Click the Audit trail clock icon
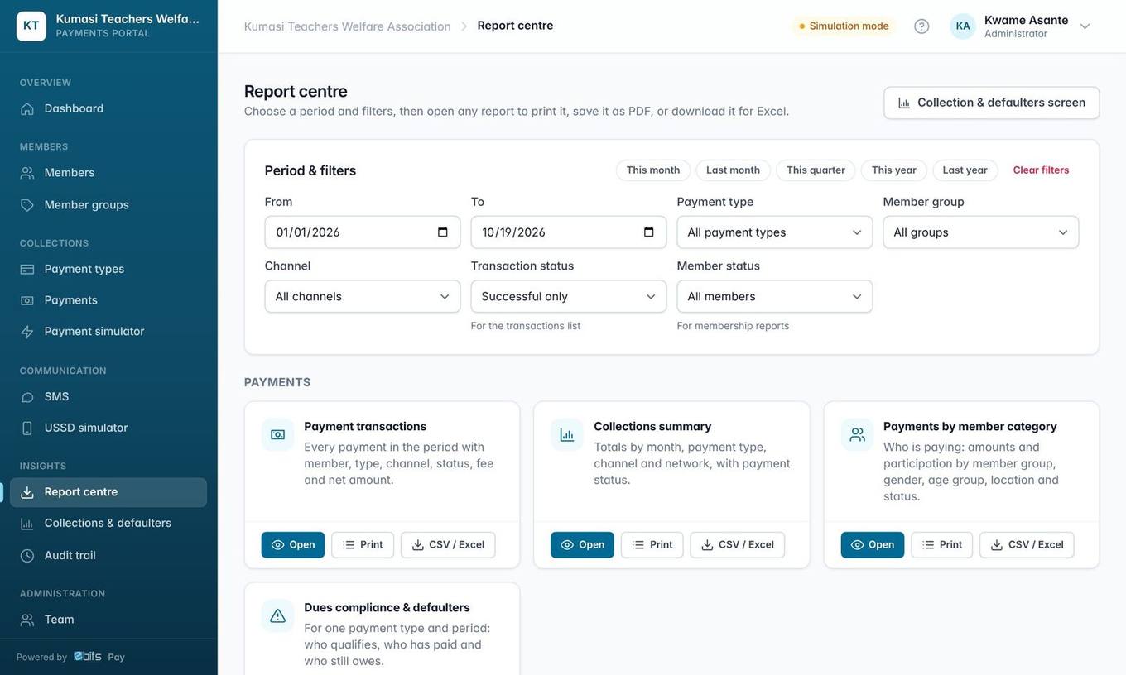 pos(27,556)
